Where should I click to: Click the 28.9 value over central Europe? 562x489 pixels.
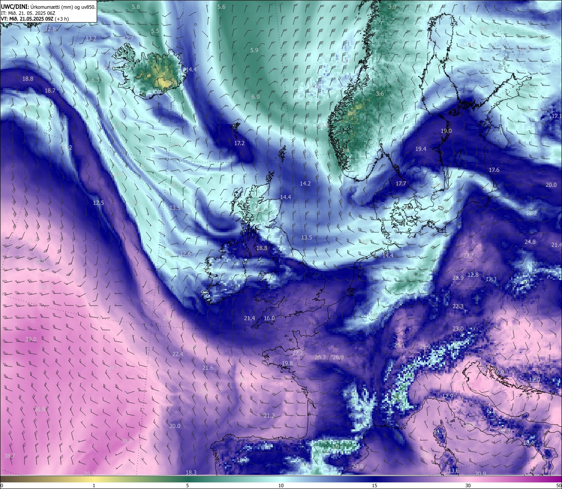[x=458, y=278]
